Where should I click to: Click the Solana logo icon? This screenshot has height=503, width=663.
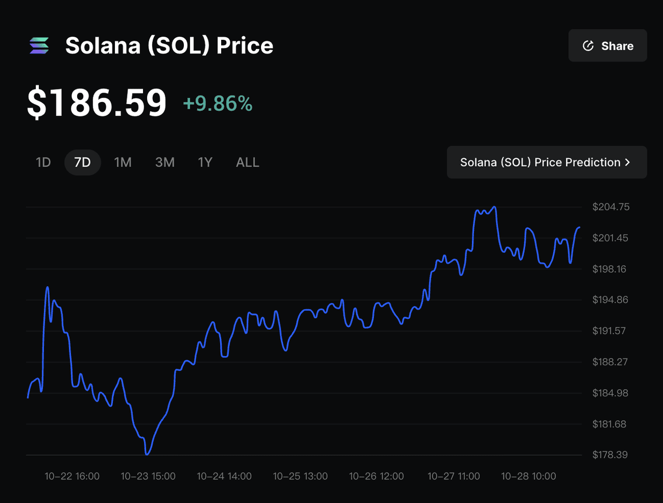[37, 46]
